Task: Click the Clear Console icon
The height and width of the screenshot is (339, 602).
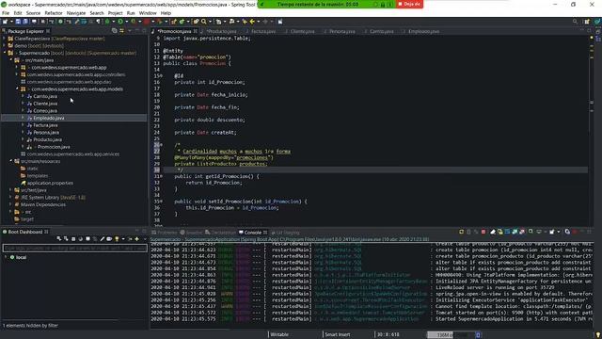Action: pyautogui.click(x=493, y=233)
